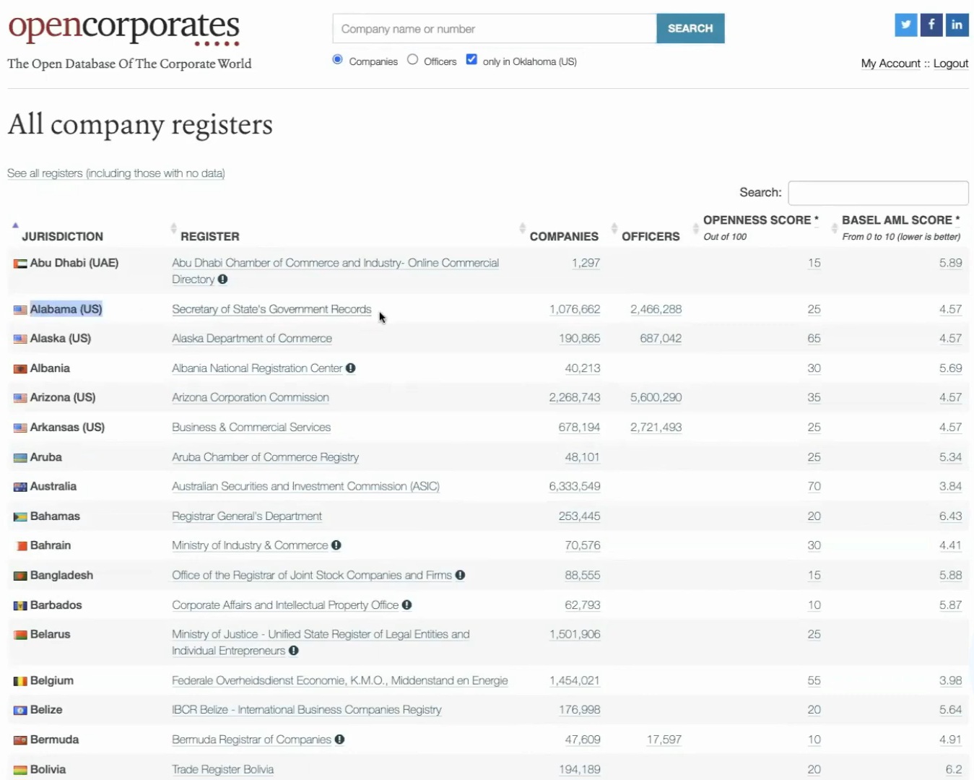Viewport: 974px width, 780px height.
Task: Click the Barbados flag icon
Action: pos(20,606)
